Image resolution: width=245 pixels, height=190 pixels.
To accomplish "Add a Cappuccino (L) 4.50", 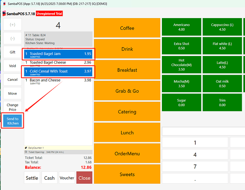I will 222,27.
